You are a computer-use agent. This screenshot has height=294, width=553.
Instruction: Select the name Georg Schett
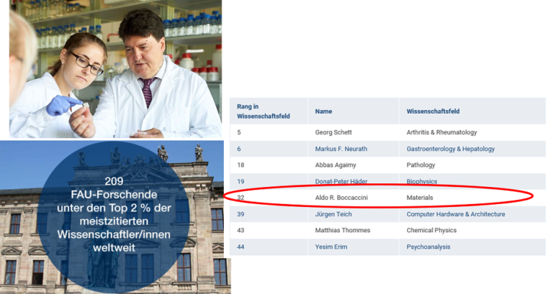tap(333, 132)
